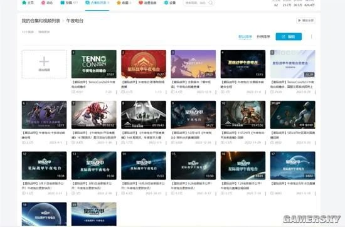Viewport: 345px width, 227px height.
Task: Open options menu under video 7
Action: coord(117,143)
